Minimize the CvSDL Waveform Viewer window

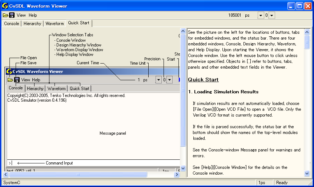291,6
